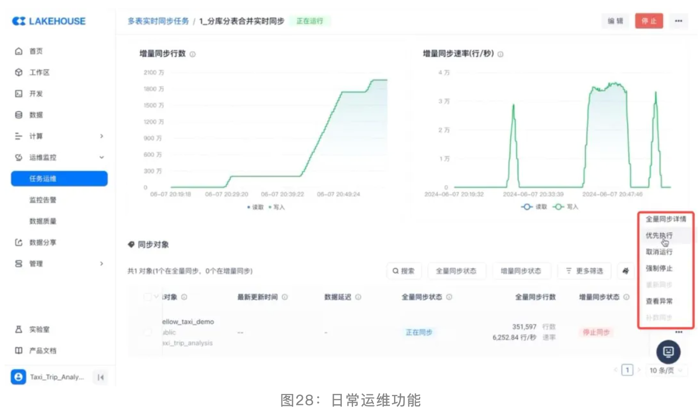Open 实验室 flask icon in sidebar

coord(19,330)
